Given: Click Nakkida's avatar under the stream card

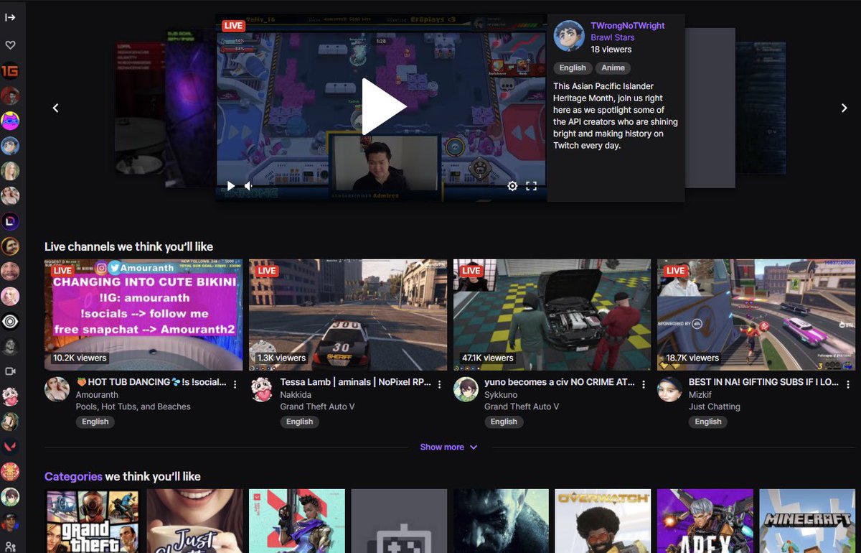Looking at the screenshot, I should tap(261, 389).
